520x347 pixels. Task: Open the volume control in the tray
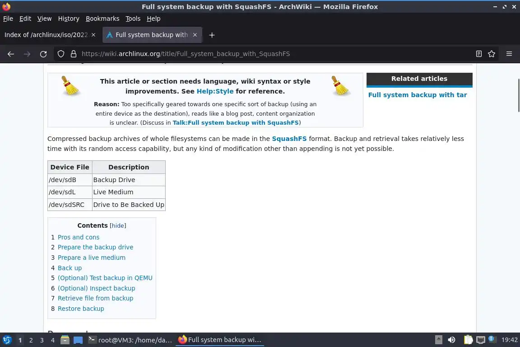click(451, 340)
